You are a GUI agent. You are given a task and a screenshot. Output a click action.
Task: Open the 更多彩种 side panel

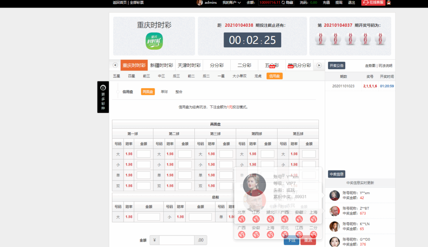103,97
